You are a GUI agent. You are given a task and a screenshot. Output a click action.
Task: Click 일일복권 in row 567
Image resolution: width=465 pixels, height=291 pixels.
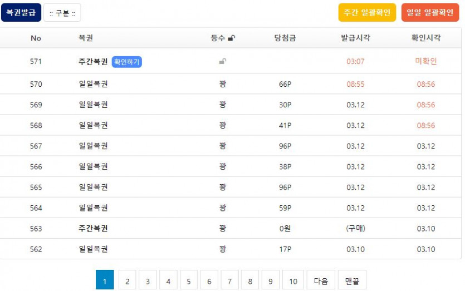point(93,146)
